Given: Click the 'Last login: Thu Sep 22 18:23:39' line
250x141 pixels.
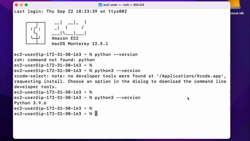Looking at the screenshot, I should tap(70, 11).
